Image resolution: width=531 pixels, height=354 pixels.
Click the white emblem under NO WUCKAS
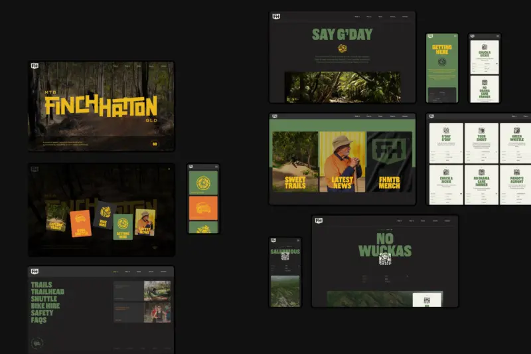click(x=385, y=259)
